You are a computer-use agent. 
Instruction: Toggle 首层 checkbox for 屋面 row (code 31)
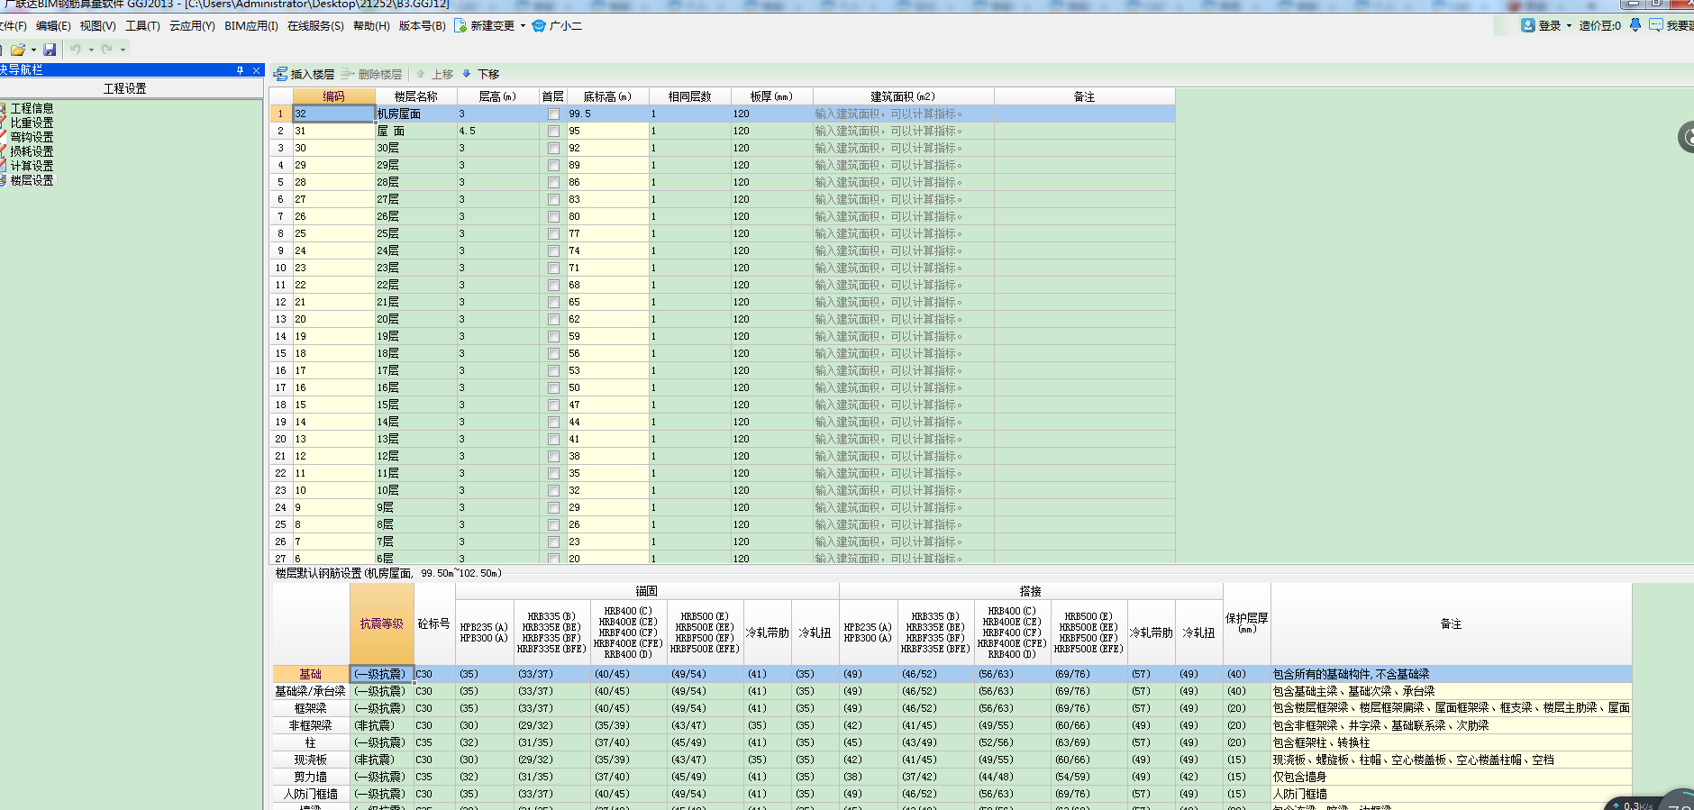click(553, 132)
